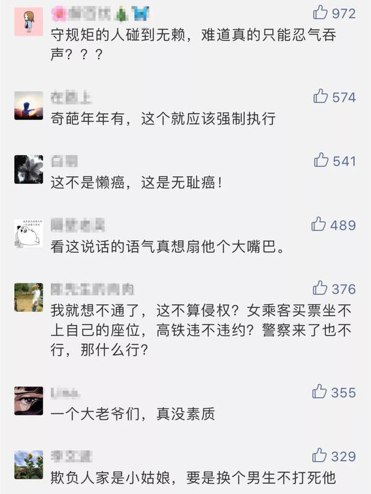Viewport: 371px width, 494px height.
Task: Tap the thumbs-up icon showing 489 likes
Action: pyautogui.click(x=319, y=224)
